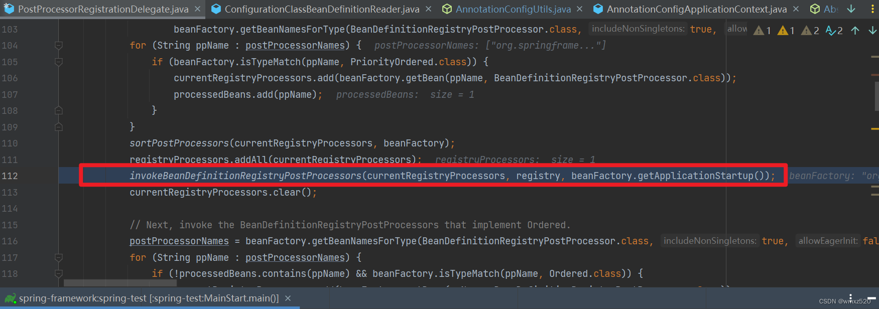The width and height of the screenshot is (879, 309).
Task: Click sortPostProcessors method call
Action: tap(179, 143)
